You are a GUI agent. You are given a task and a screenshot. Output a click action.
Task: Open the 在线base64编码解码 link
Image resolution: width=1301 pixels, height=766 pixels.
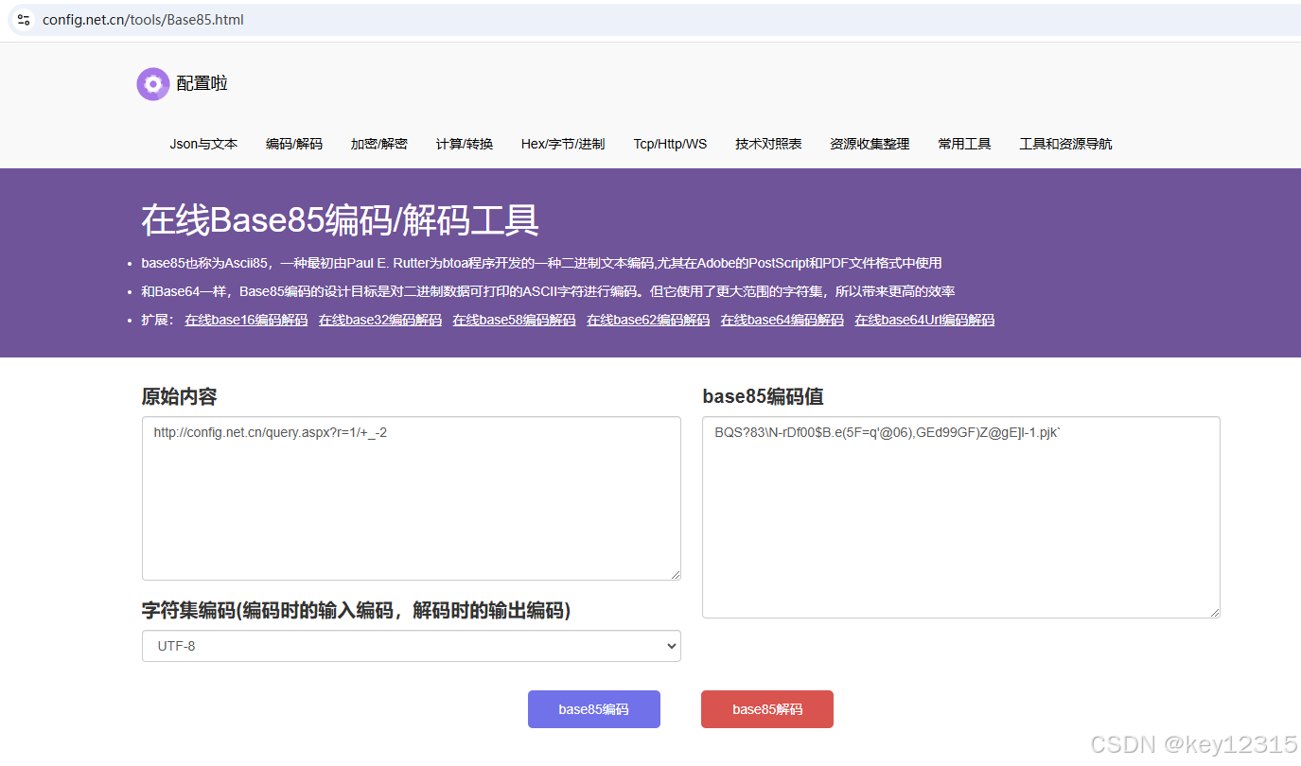782,320
